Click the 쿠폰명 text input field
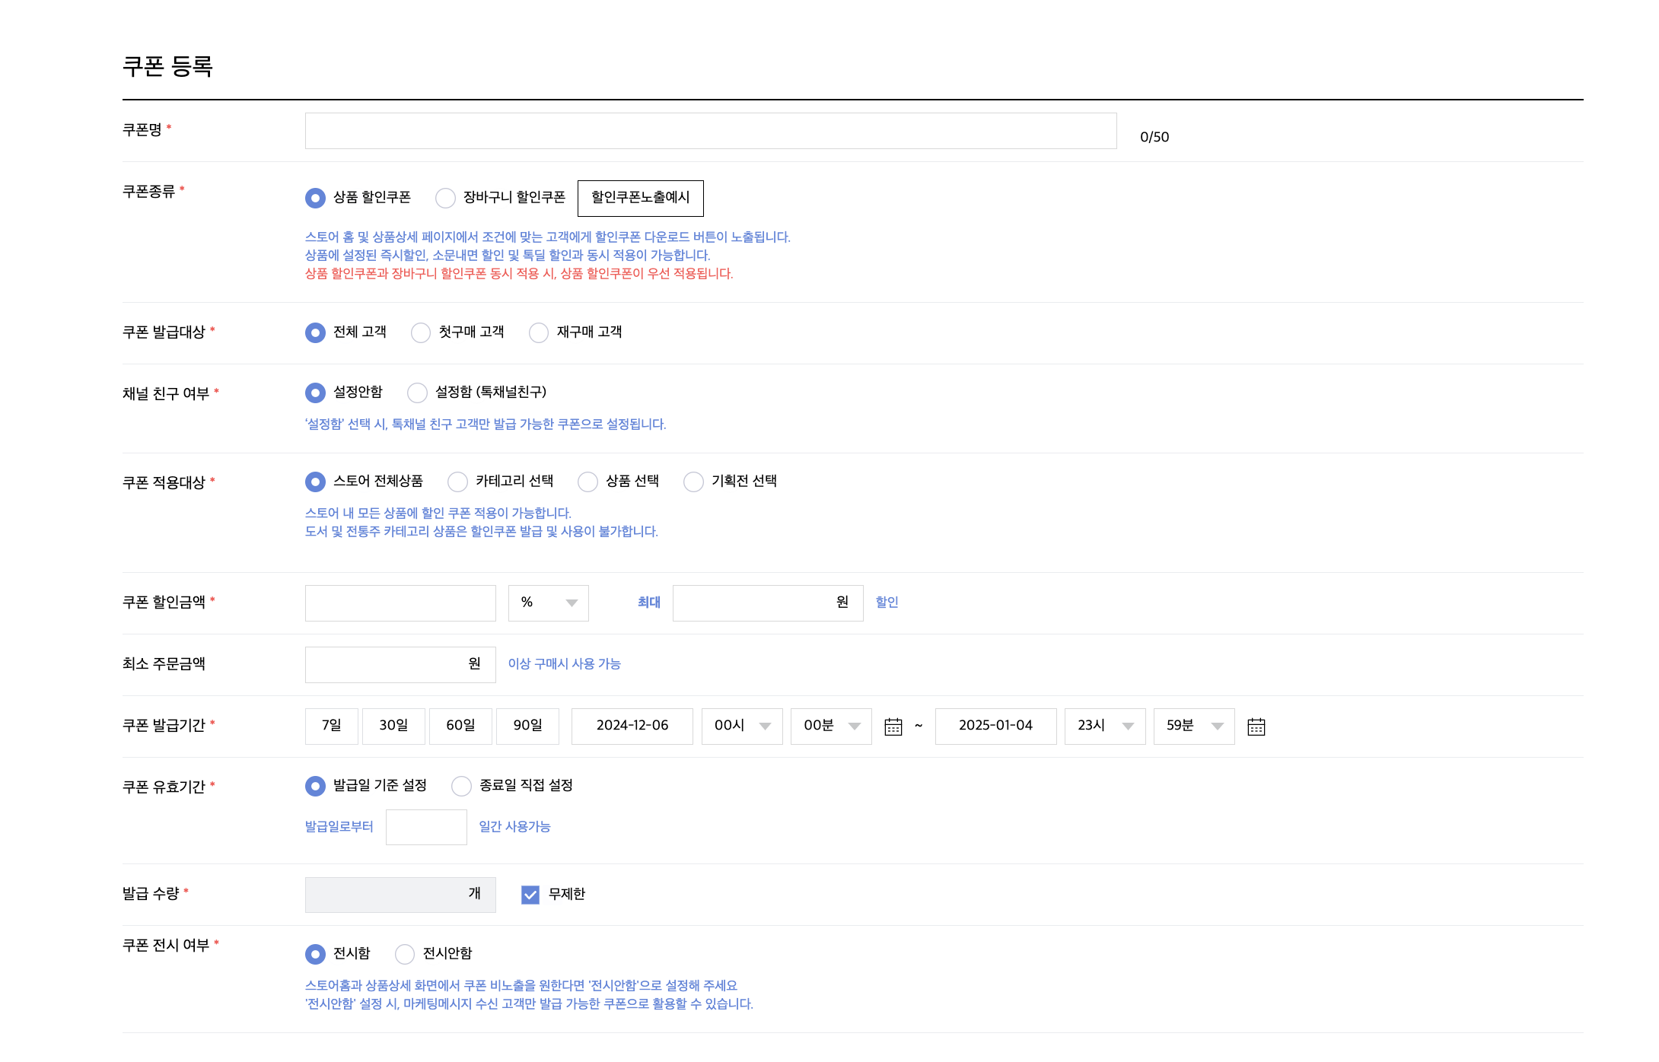The width and height of the screenshot is (1659, 1062). point(710,131)
